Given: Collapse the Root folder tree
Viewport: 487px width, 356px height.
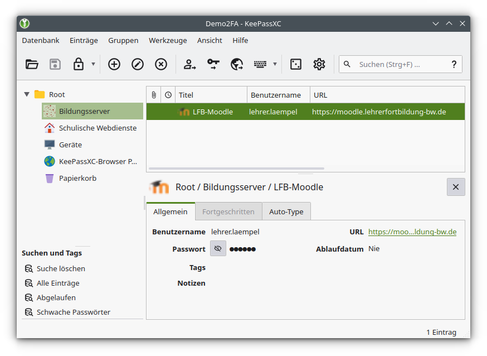Looking at the screenshot, I should click(26, 94).
